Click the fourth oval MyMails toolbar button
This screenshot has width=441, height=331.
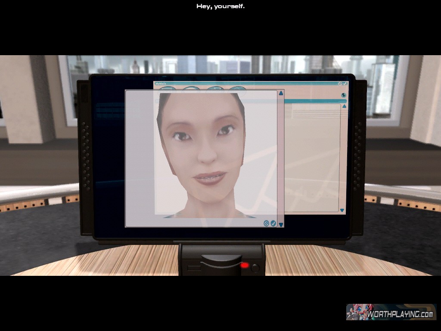pyautogui.click(x=238, y=88)
